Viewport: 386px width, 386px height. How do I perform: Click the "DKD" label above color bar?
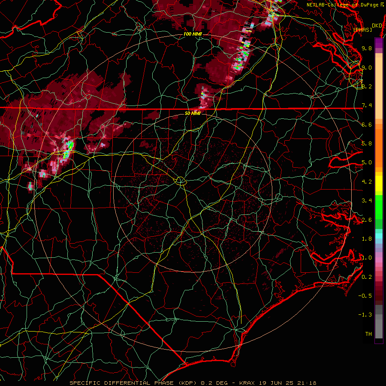click(x=377, y=26)
